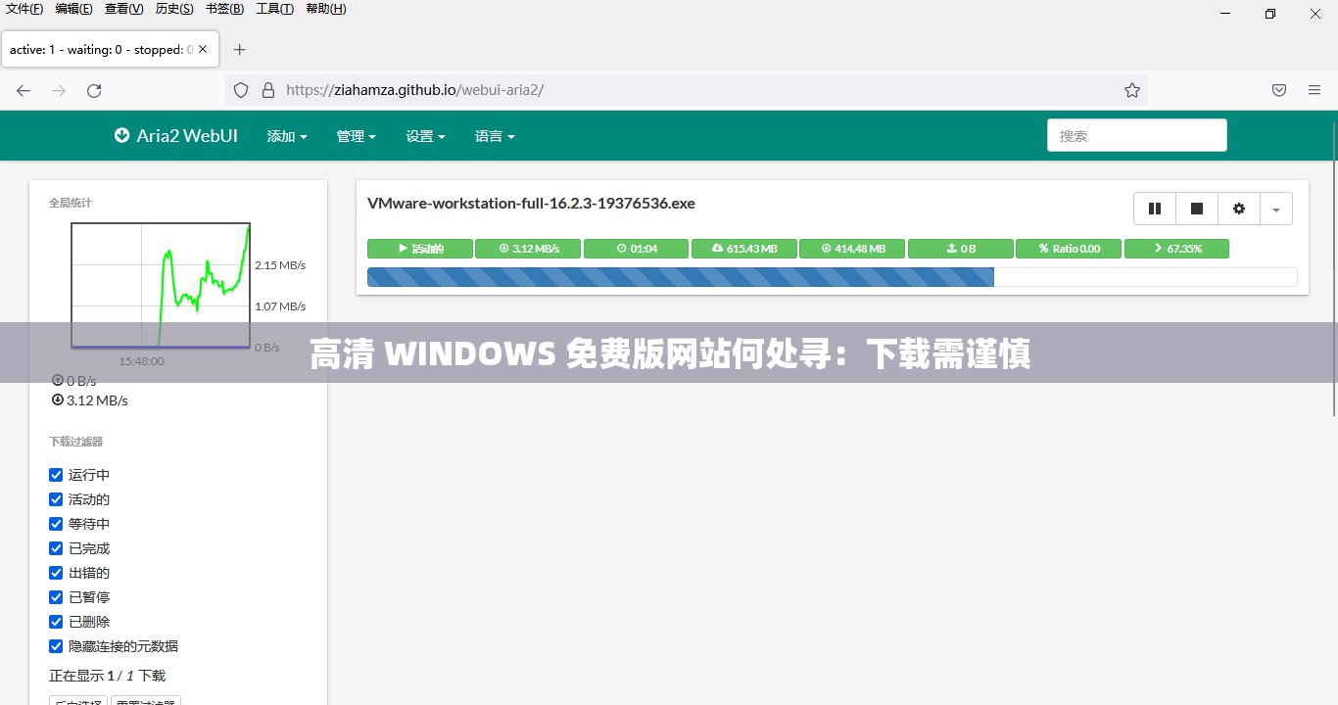Click the address bar URL
Image resolution: width=1338 pixels, height=705 pixels.
(x=414, y=90)
